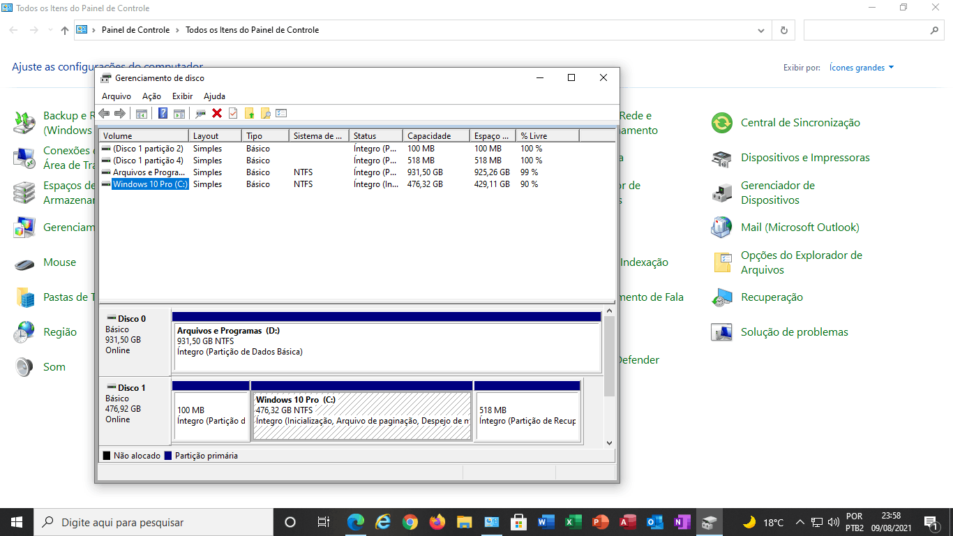
Task: Expand the Ícones grandes view dropdown
Action: click(861, 68)
